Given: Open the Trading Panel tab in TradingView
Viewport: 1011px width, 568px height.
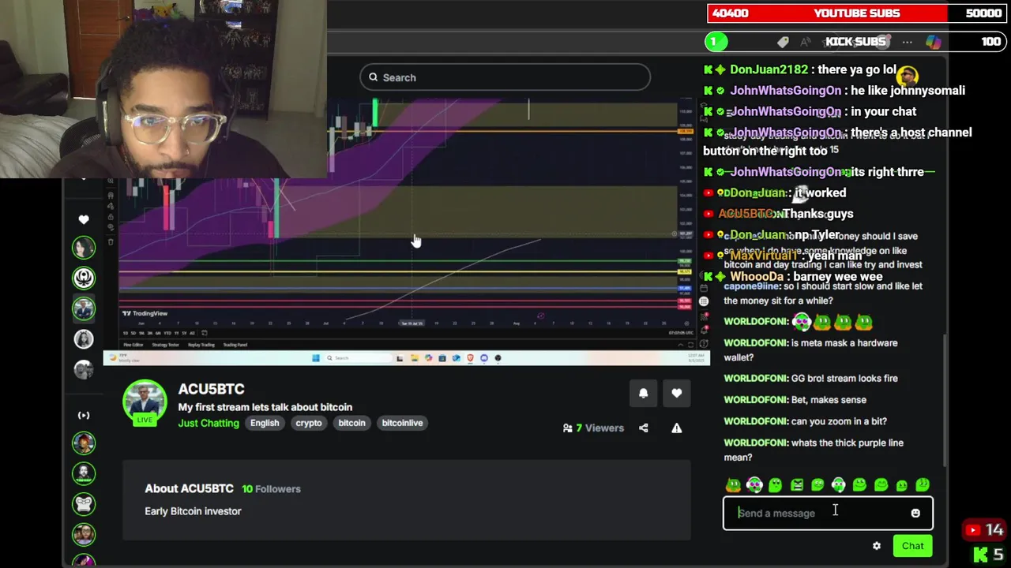Looking at the screenshot, I should (x=235, y=345).
